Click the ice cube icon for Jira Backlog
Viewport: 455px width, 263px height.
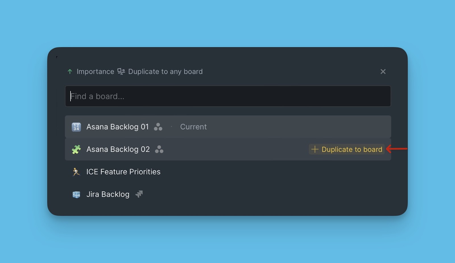point(76,194)
